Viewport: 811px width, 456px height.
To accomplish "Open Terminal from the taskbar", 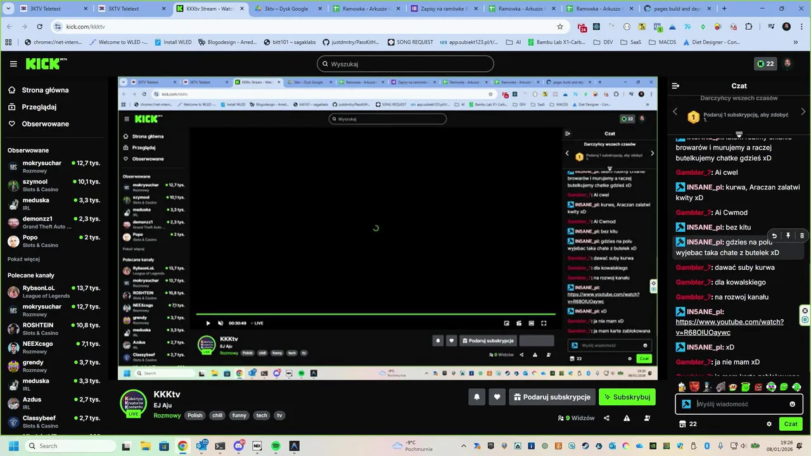I will (220, 446).
